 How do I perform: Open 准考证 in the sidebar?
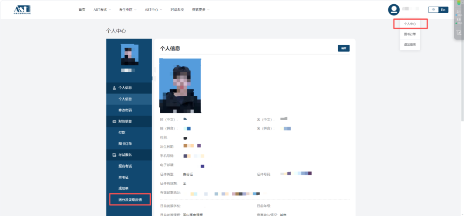click(129, 178)
